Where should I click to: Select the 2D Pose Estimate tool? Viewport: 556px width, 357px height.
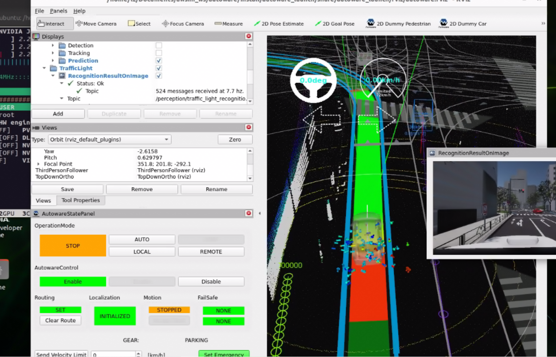(x=279, y=24)
